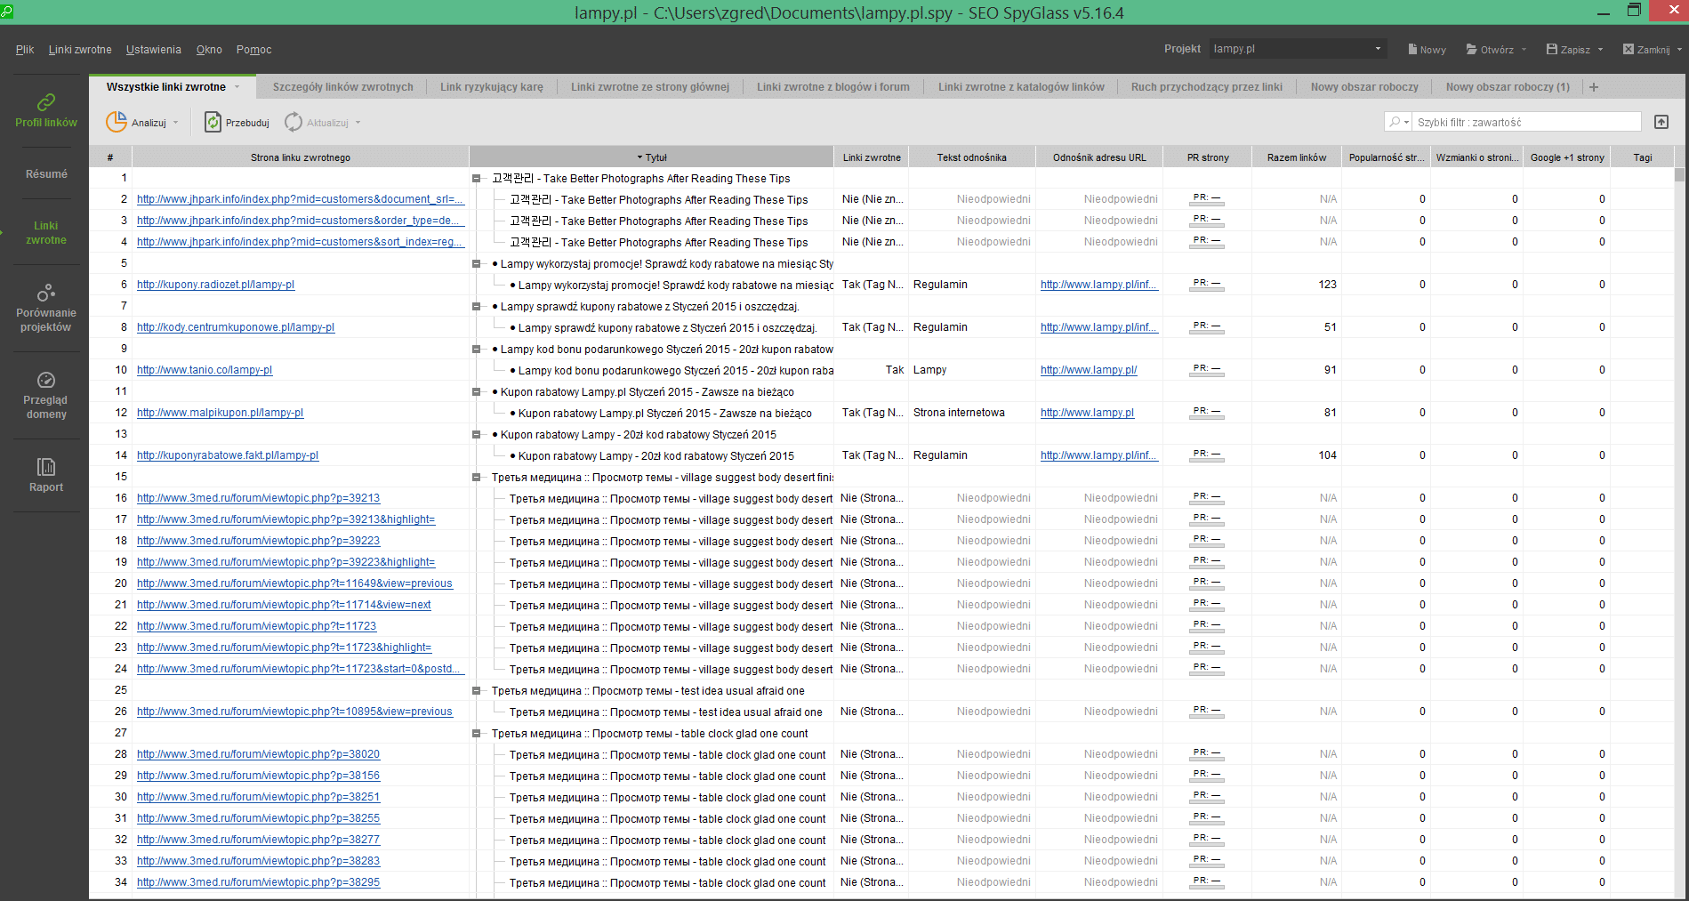Collapse the Kupon rabatowy Lampy.pl group row 11
Viewport: 1689px width, 901px height.
477,392
